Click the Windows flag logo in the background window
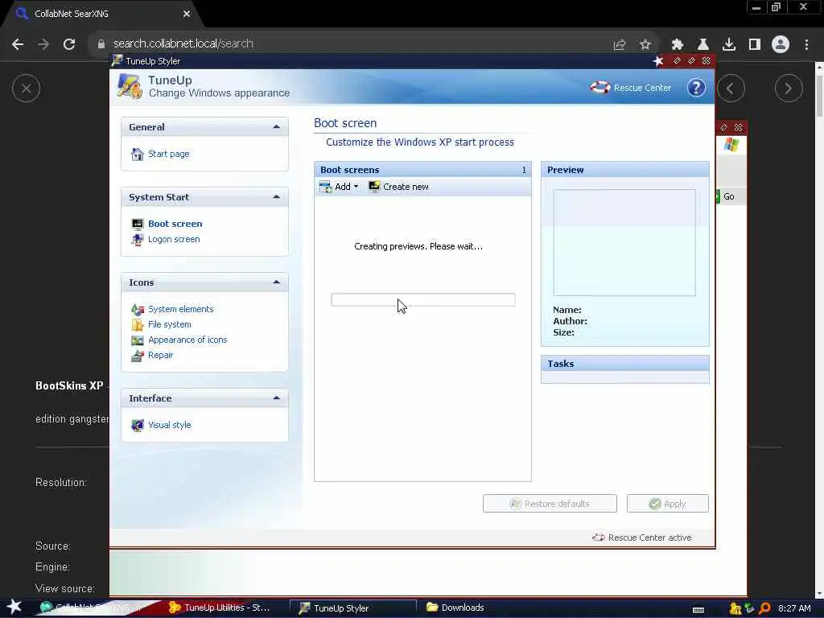 731,145
